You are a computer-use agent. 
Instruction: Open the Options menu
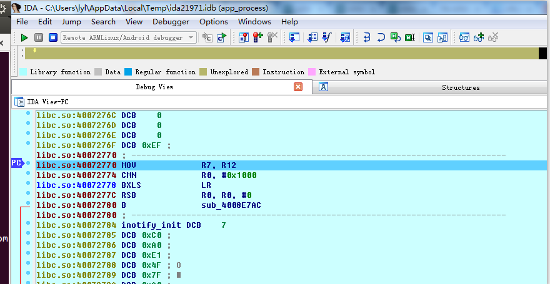pyautogui.click(x=214, y=22)
